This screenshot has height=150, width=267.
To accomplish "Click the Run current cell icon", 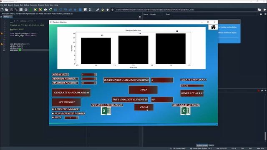I will (35, 10).
